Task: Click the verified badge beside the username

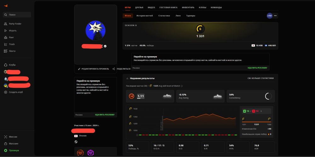Action: click(x=105, y=46)
